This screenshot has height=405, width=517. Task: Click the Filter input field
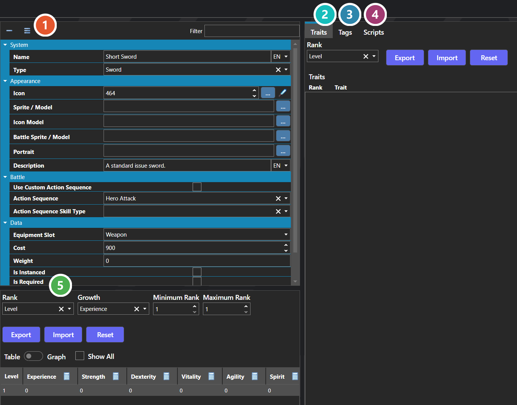[x=252, y=31]
